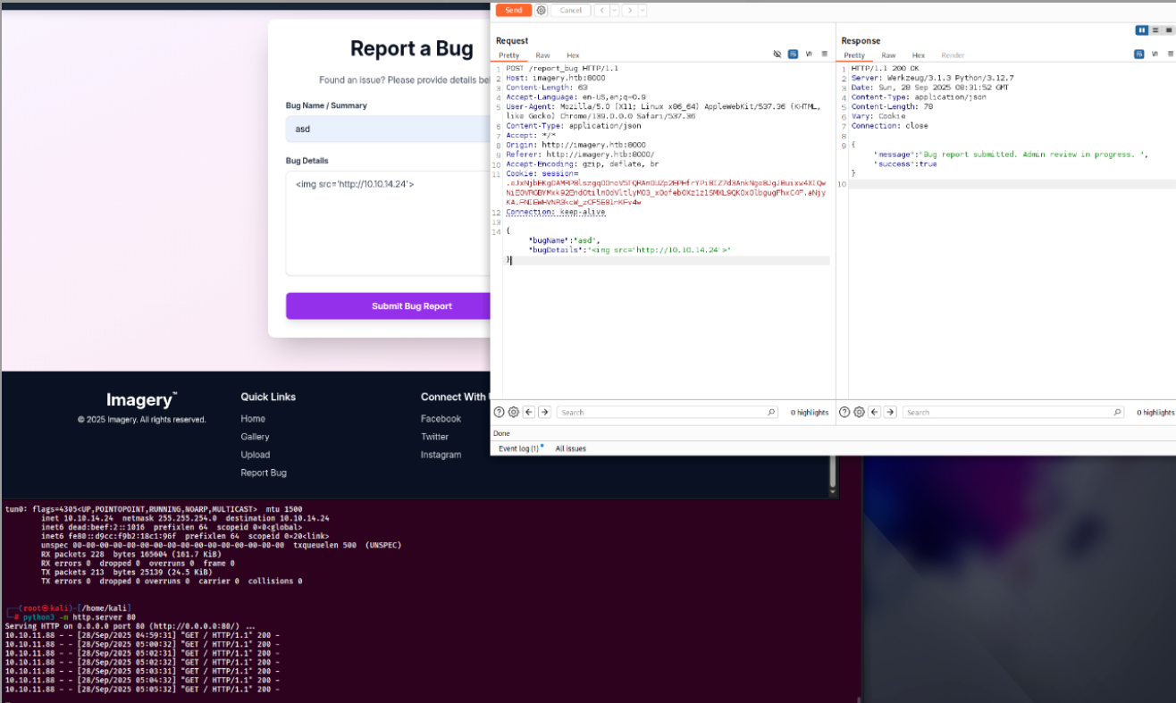Open the All issues tab
Image resolution: width=1176 pixels, height=703 pixels.
571,448
